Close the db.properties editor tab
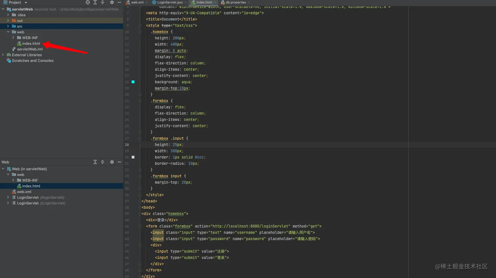The image size is (496, 278). pos(249,2)
